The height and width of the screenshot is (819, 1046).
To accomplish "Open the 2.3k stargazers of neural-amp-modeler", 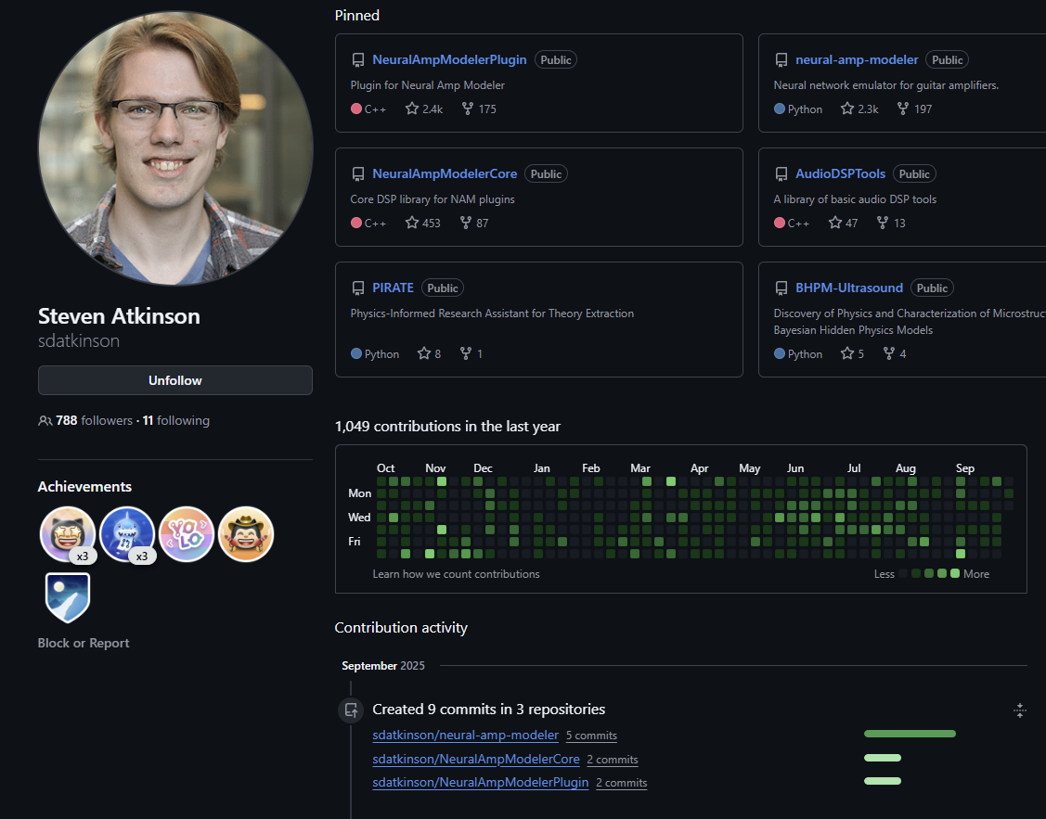I will 859,109.
